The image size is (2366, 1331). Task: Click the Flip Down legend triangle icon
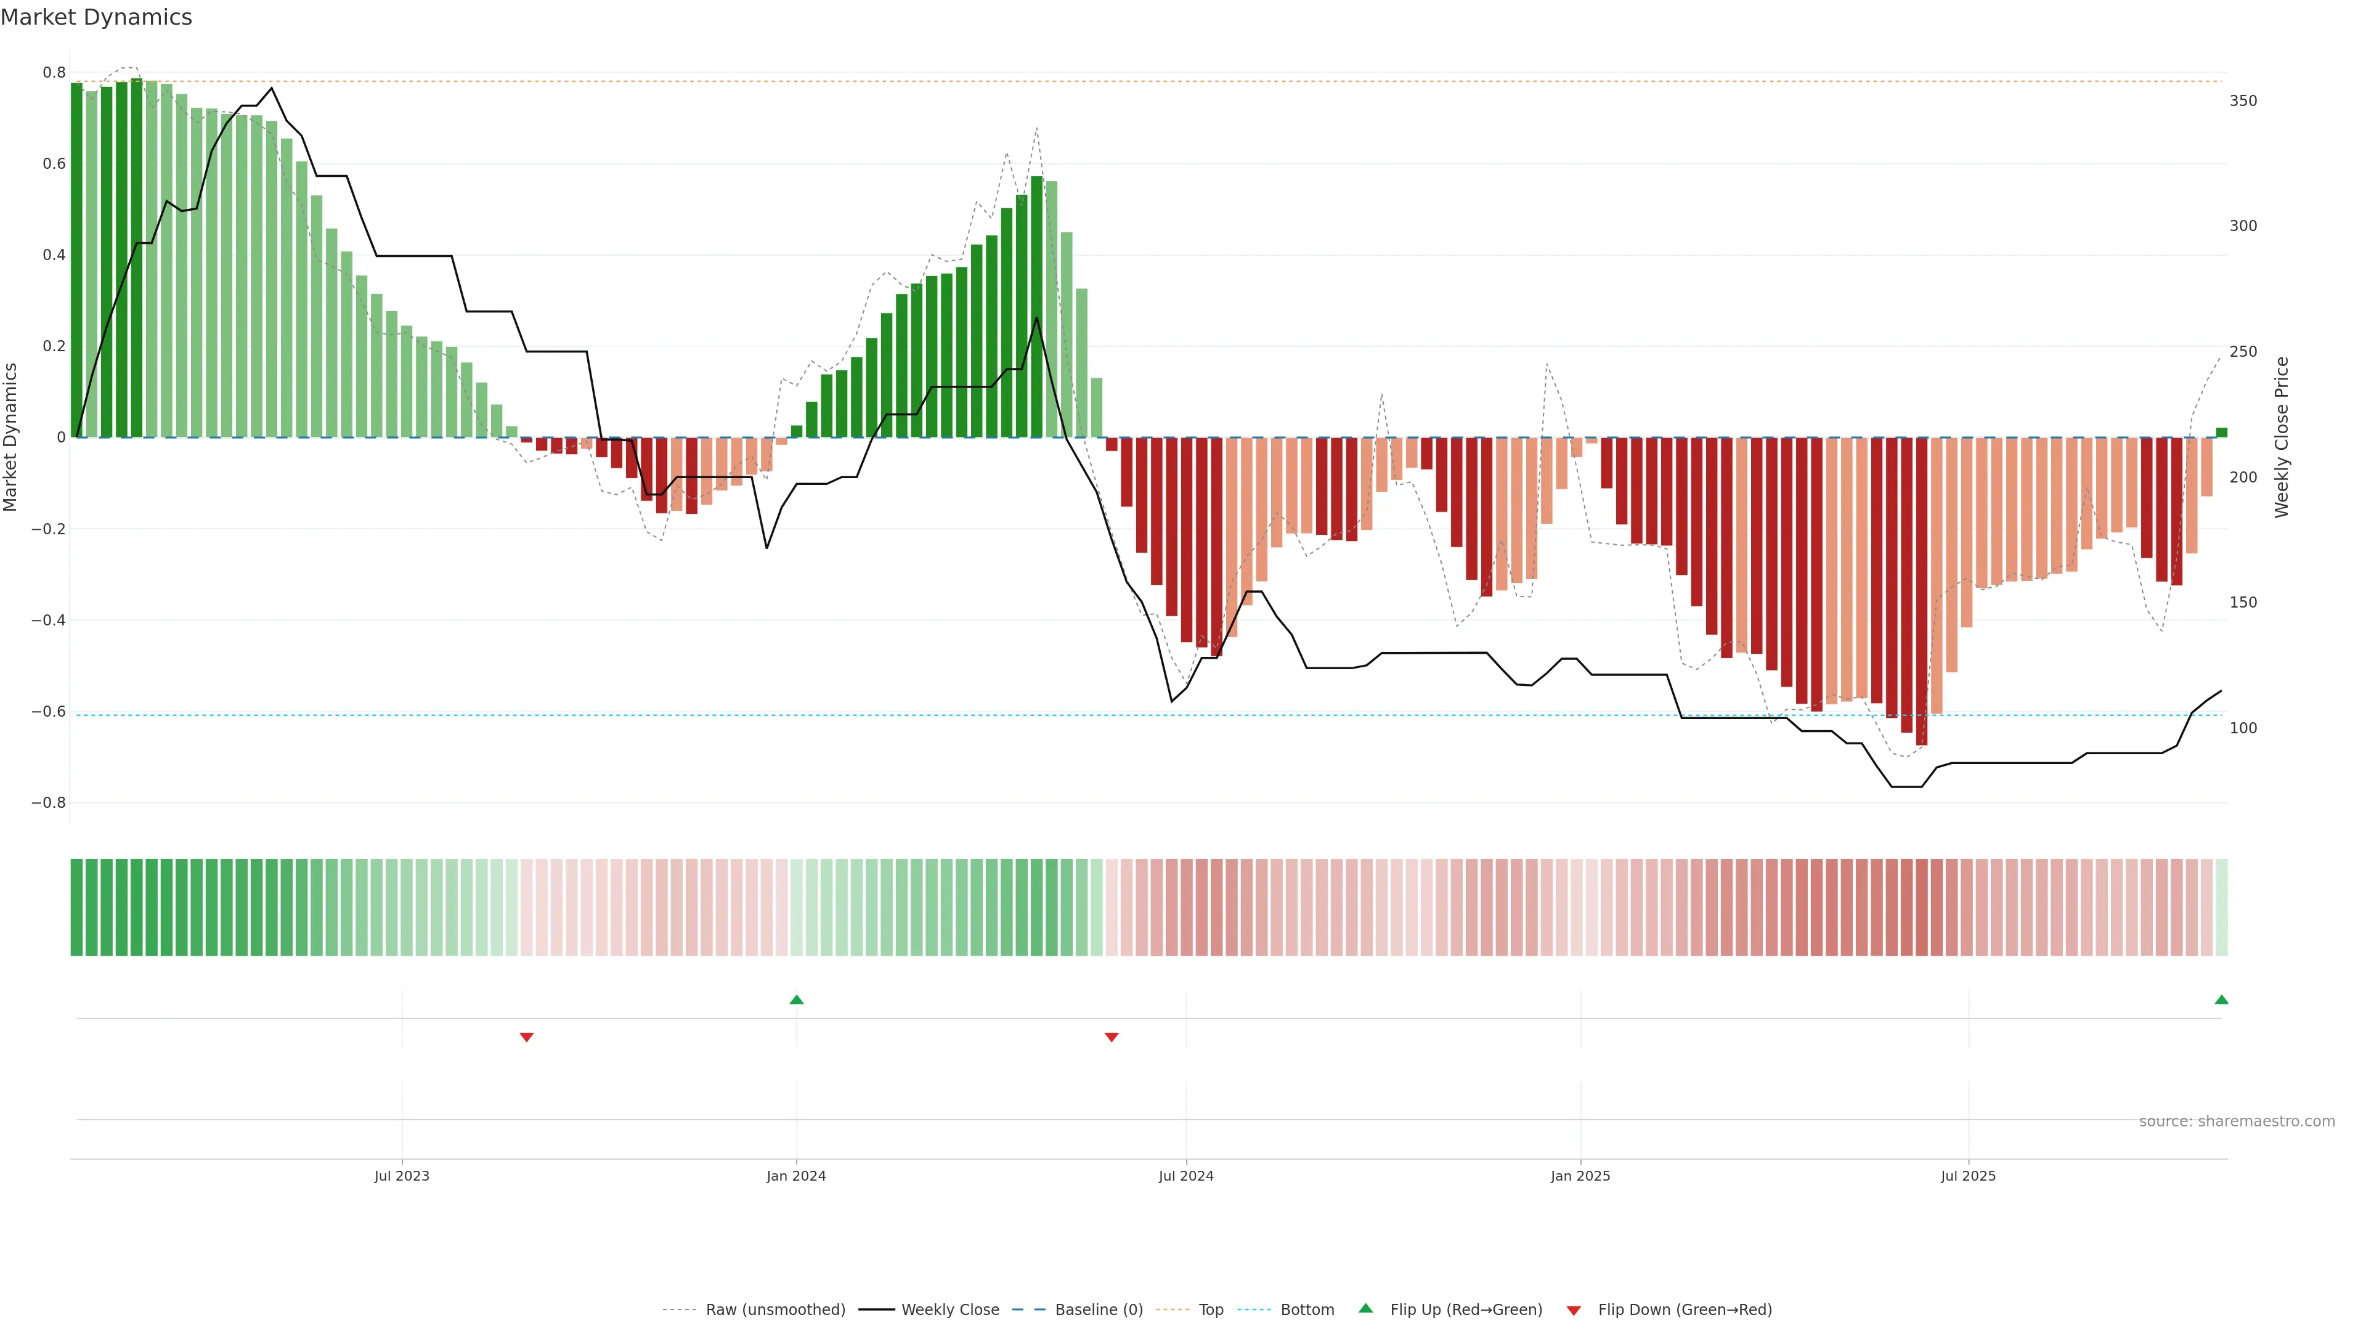click(1574, 1310)
